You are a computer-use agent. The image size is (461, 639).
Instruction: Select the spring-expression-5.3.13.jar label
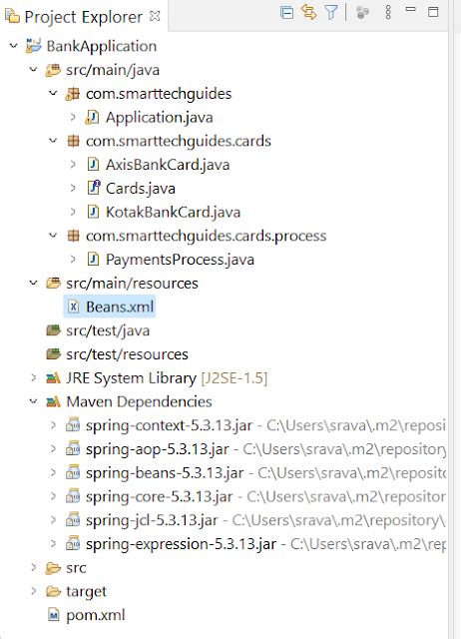pyautogui.click(x=181, y=544)
